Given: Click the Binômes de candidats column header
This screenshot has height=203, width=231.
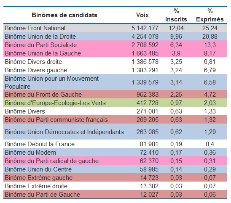Looking at the screenshot, I should [x=64, y=15].
